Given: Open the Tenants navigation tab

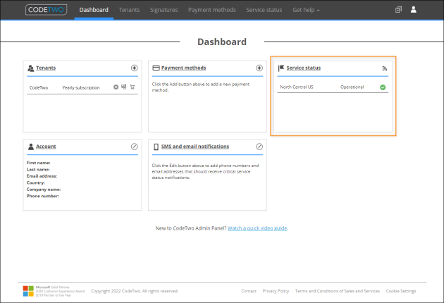Looking at the screenshot, I should tap(129, 10).
